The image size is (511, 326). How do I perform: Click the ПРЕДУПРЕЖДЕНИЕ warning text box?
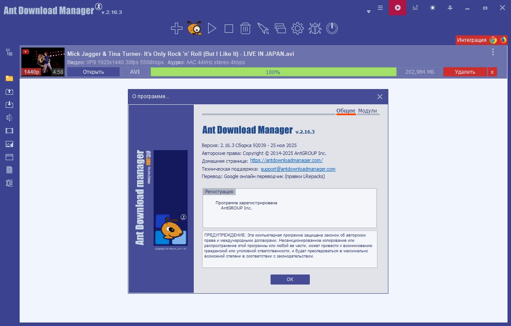[x=290, y=249]
